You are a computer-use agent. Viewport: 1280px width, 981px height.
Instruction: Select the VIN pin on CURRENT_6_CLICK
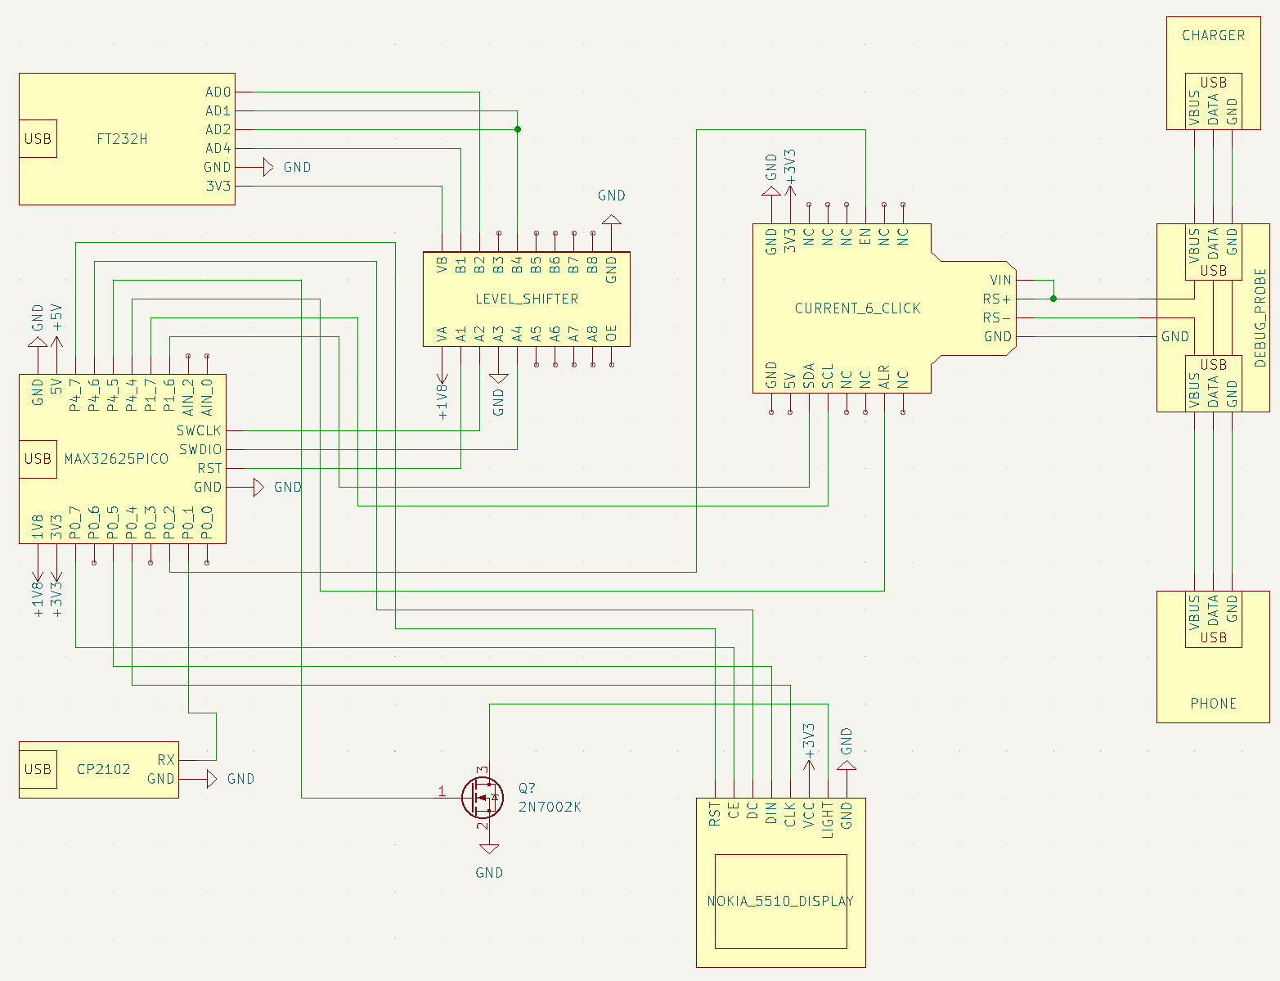1000,281
